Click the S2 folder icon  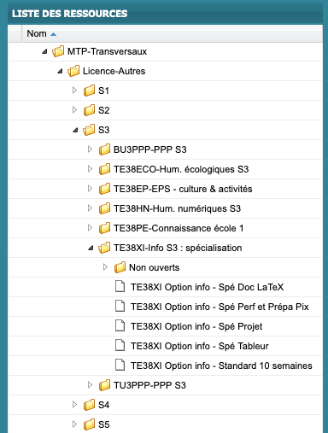(x=89, y=110)
